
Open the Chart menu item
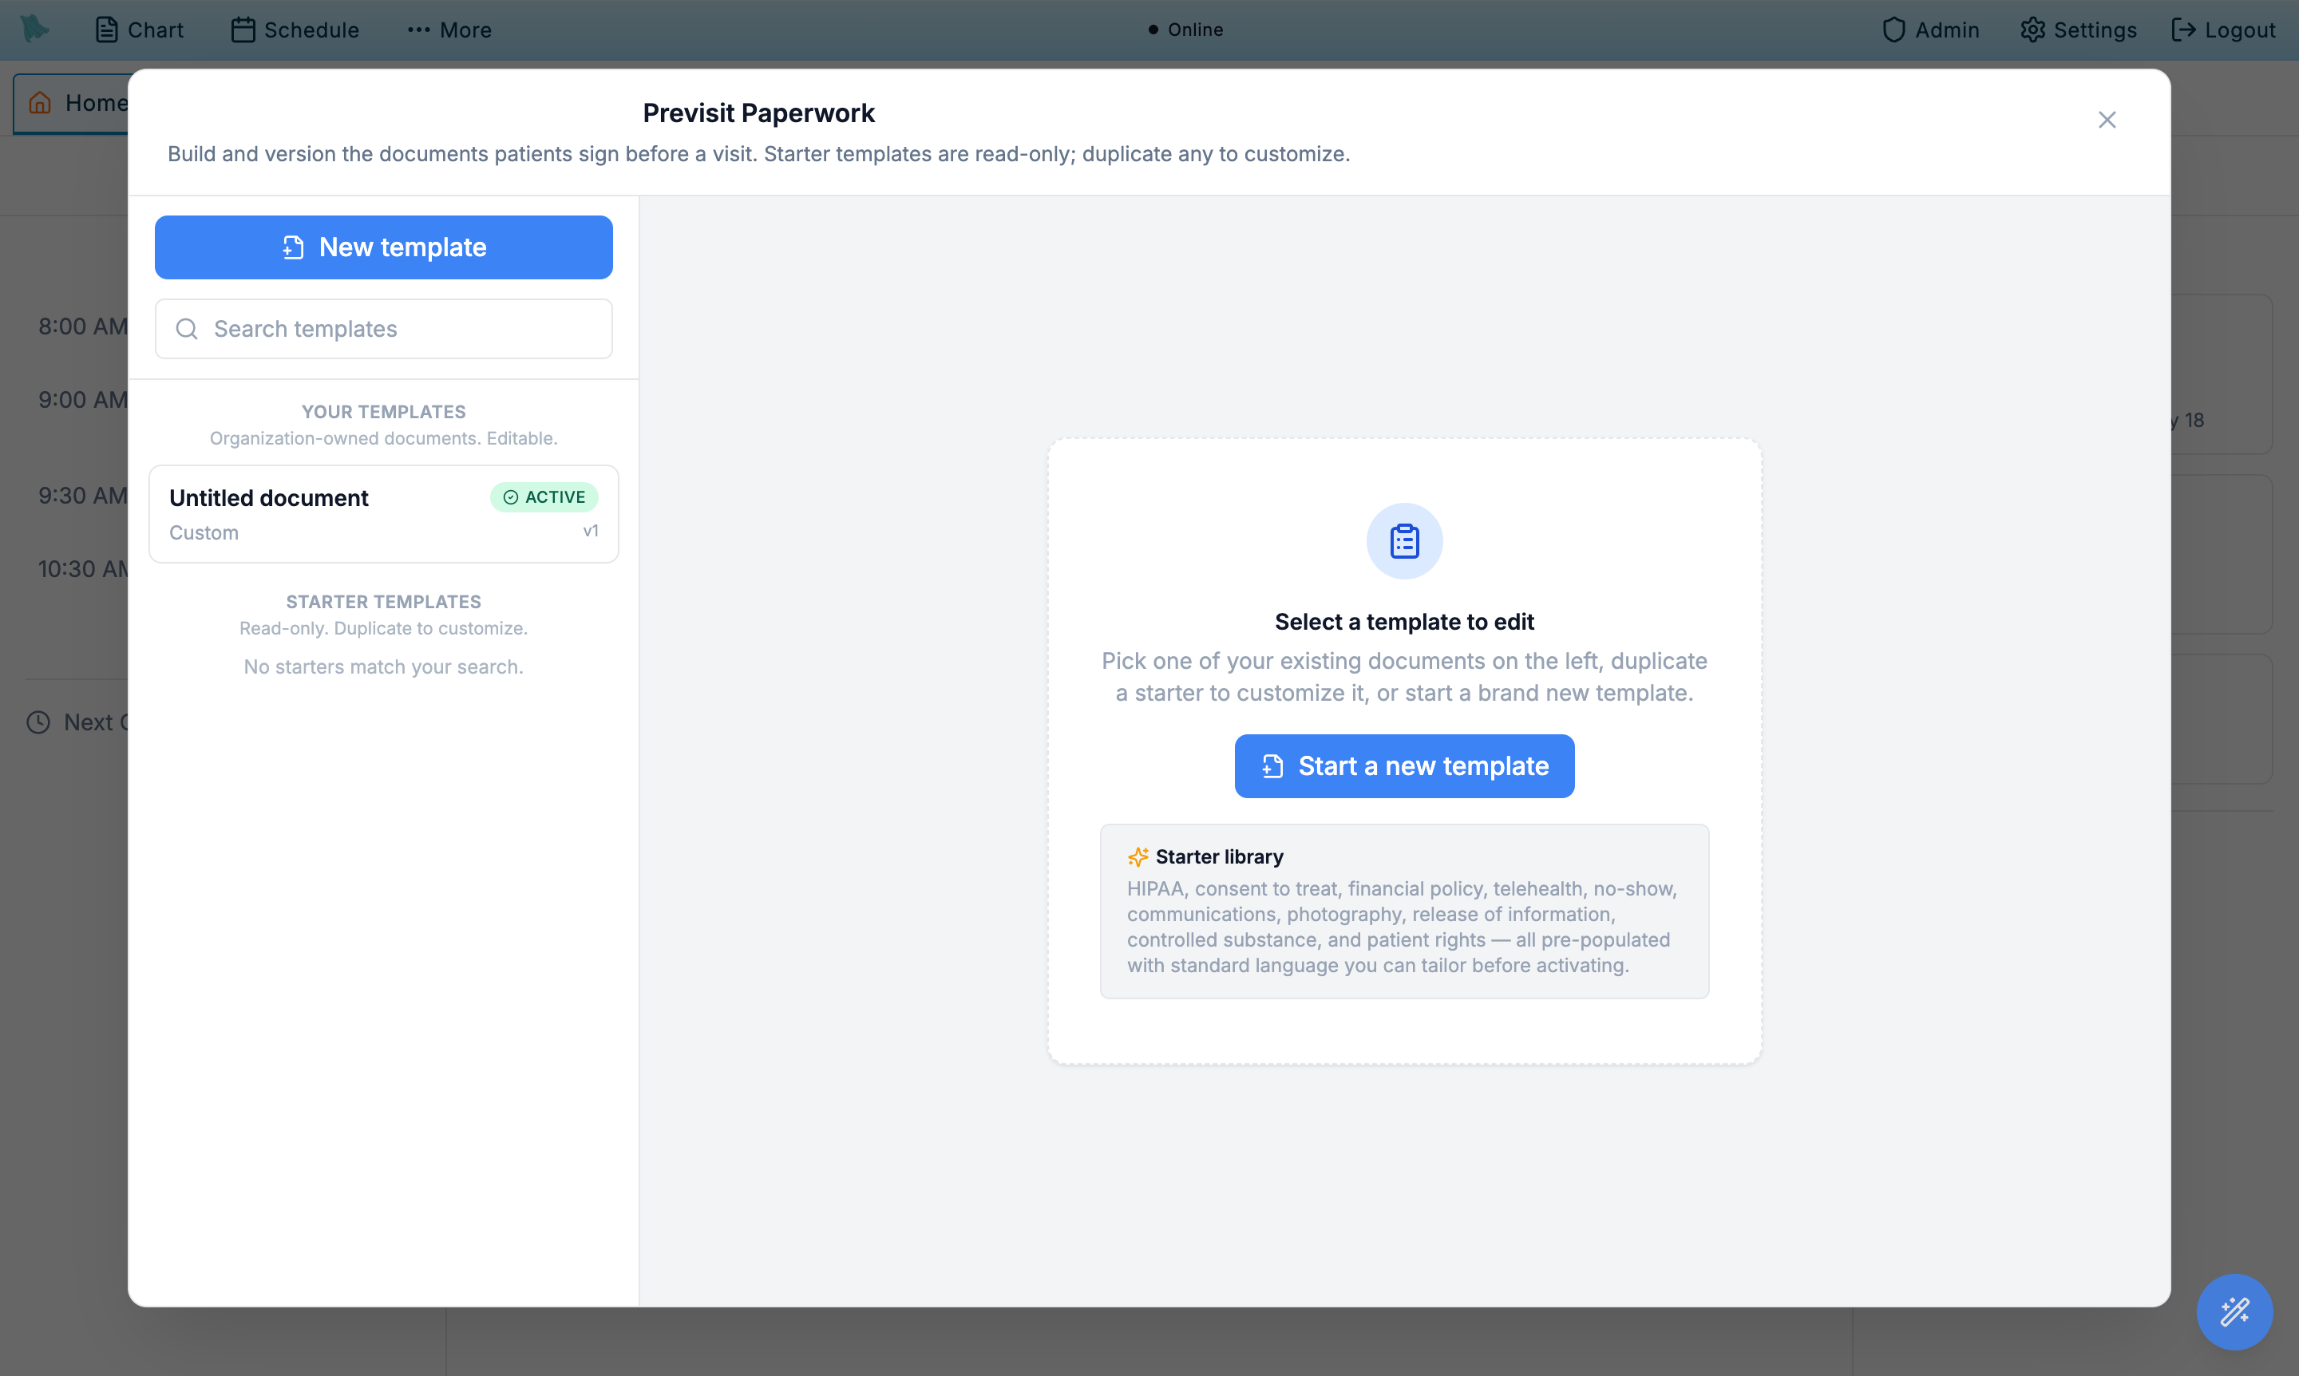(x=140, y=30)
